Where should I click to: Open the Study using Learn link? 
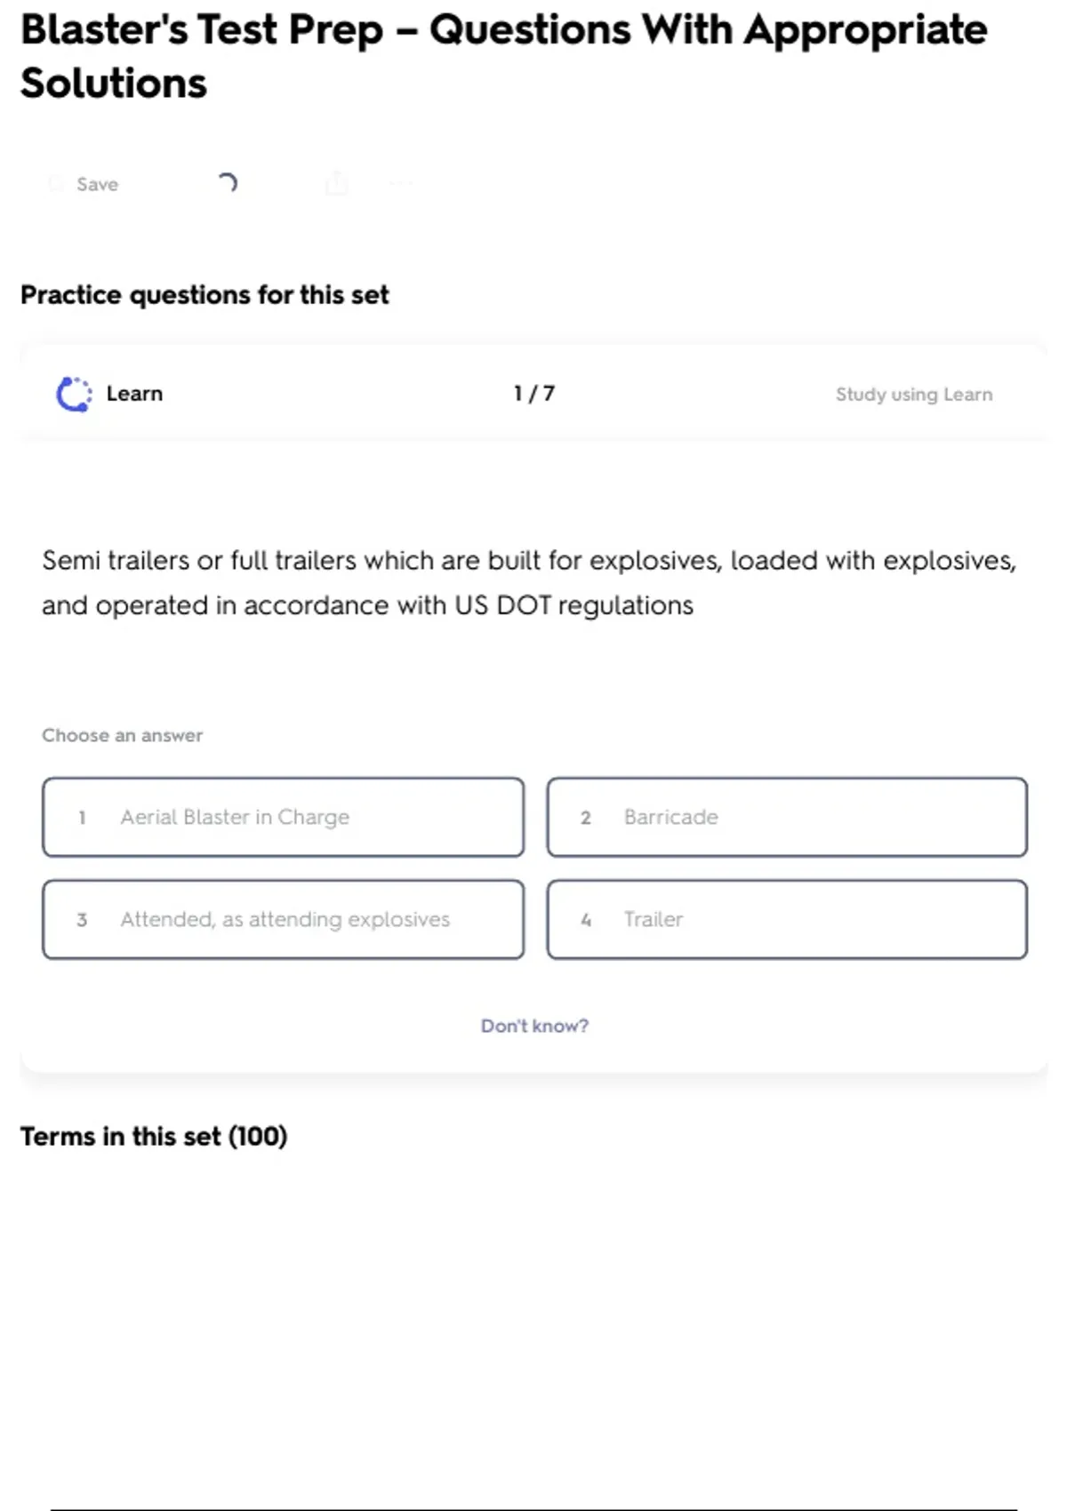(x=913, y=394)
